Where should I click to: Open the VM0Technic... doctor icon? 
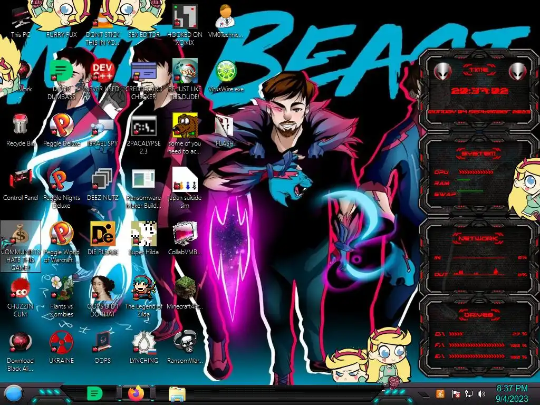tap(226, 21)
